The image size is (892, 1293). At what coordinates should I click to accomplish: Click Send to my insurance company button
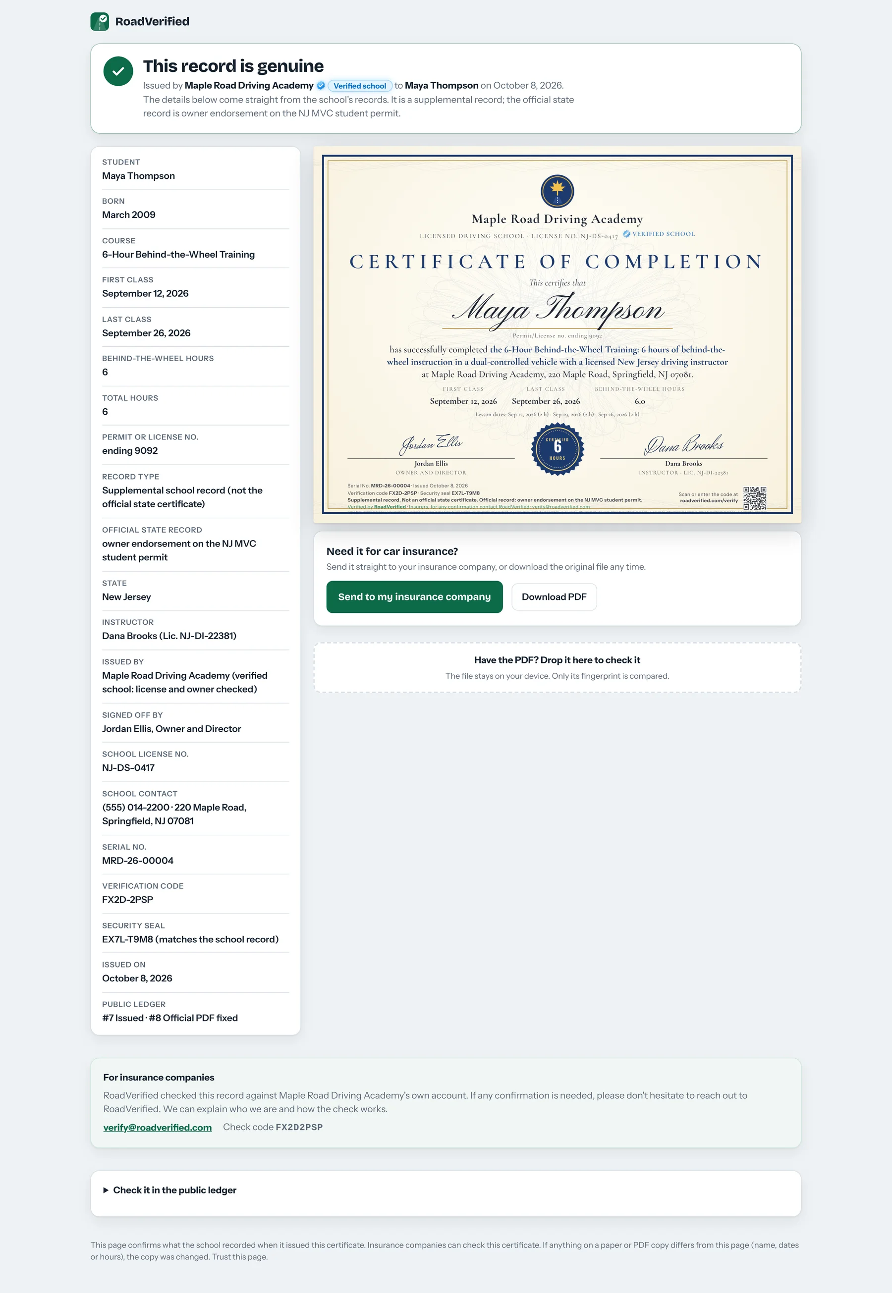click(415, 597)
